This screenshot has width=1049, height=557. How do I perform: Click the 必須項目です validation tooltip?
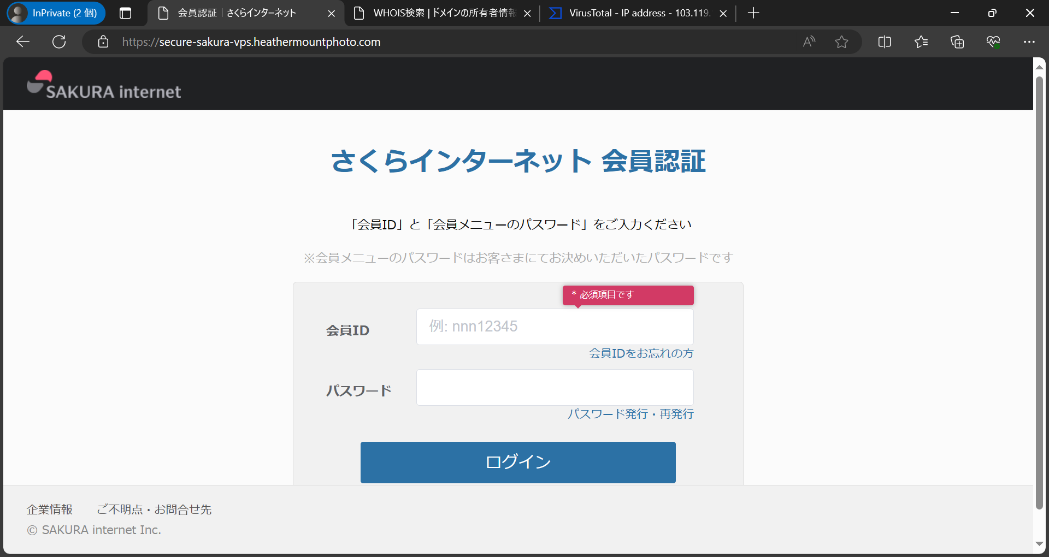628,295
